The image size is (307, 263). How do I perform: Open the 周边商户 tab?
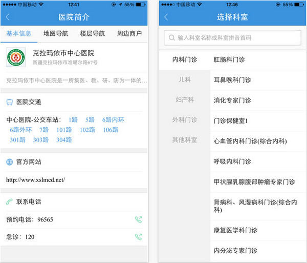[x=129, y=33]
